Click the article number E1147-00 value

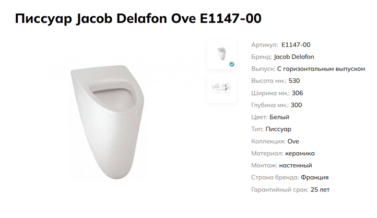(x=296, y=45)
